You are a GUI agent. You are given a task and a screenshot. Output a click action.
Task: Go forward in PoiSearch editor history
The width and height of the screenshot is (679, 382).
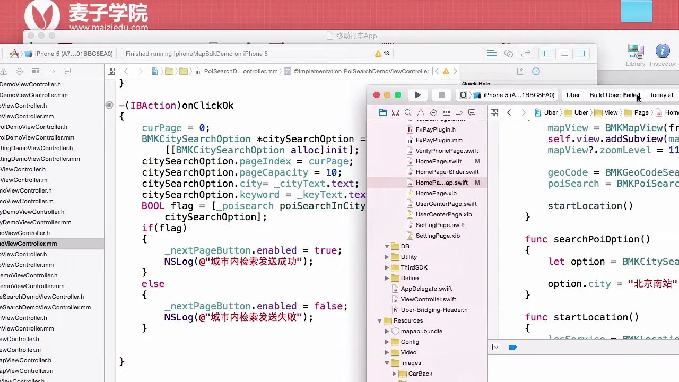tap(140, 71)
